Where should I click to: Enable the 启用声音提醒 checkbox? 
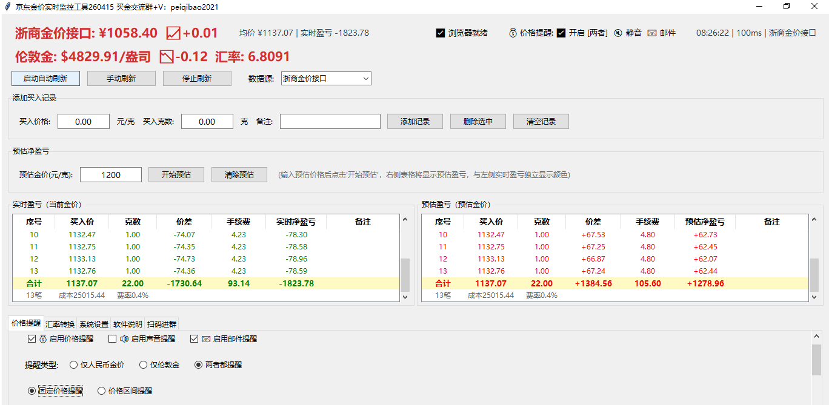tap(112, 339)
